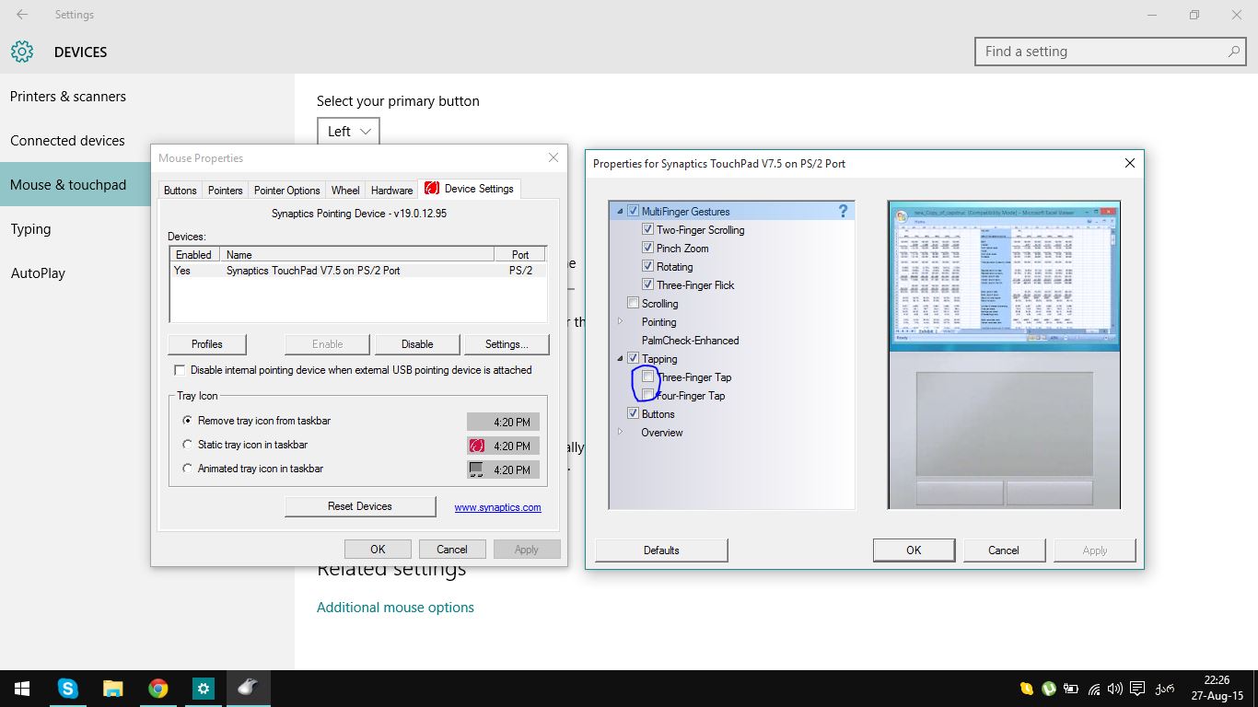The image size is (1258, 707).
Task: Open the primary button Left dropdown
Action: (x=348, y=132)
